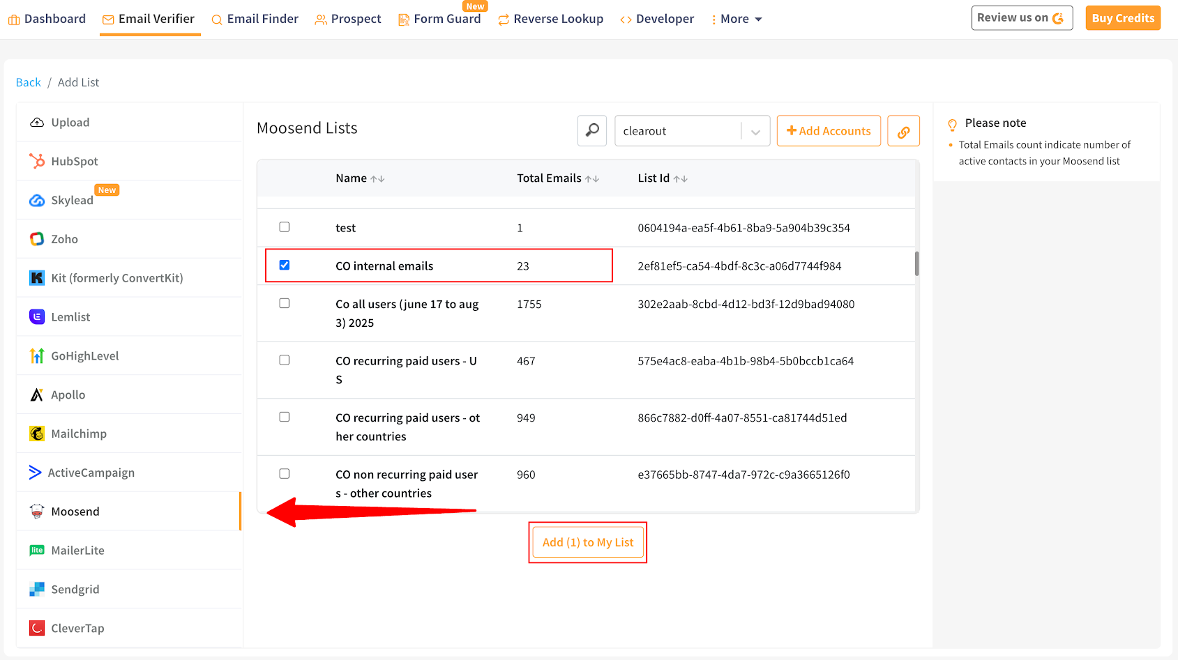Select the HubSpot integration icon
This screenshot has height=660, width=1178.
pos(37,161)
